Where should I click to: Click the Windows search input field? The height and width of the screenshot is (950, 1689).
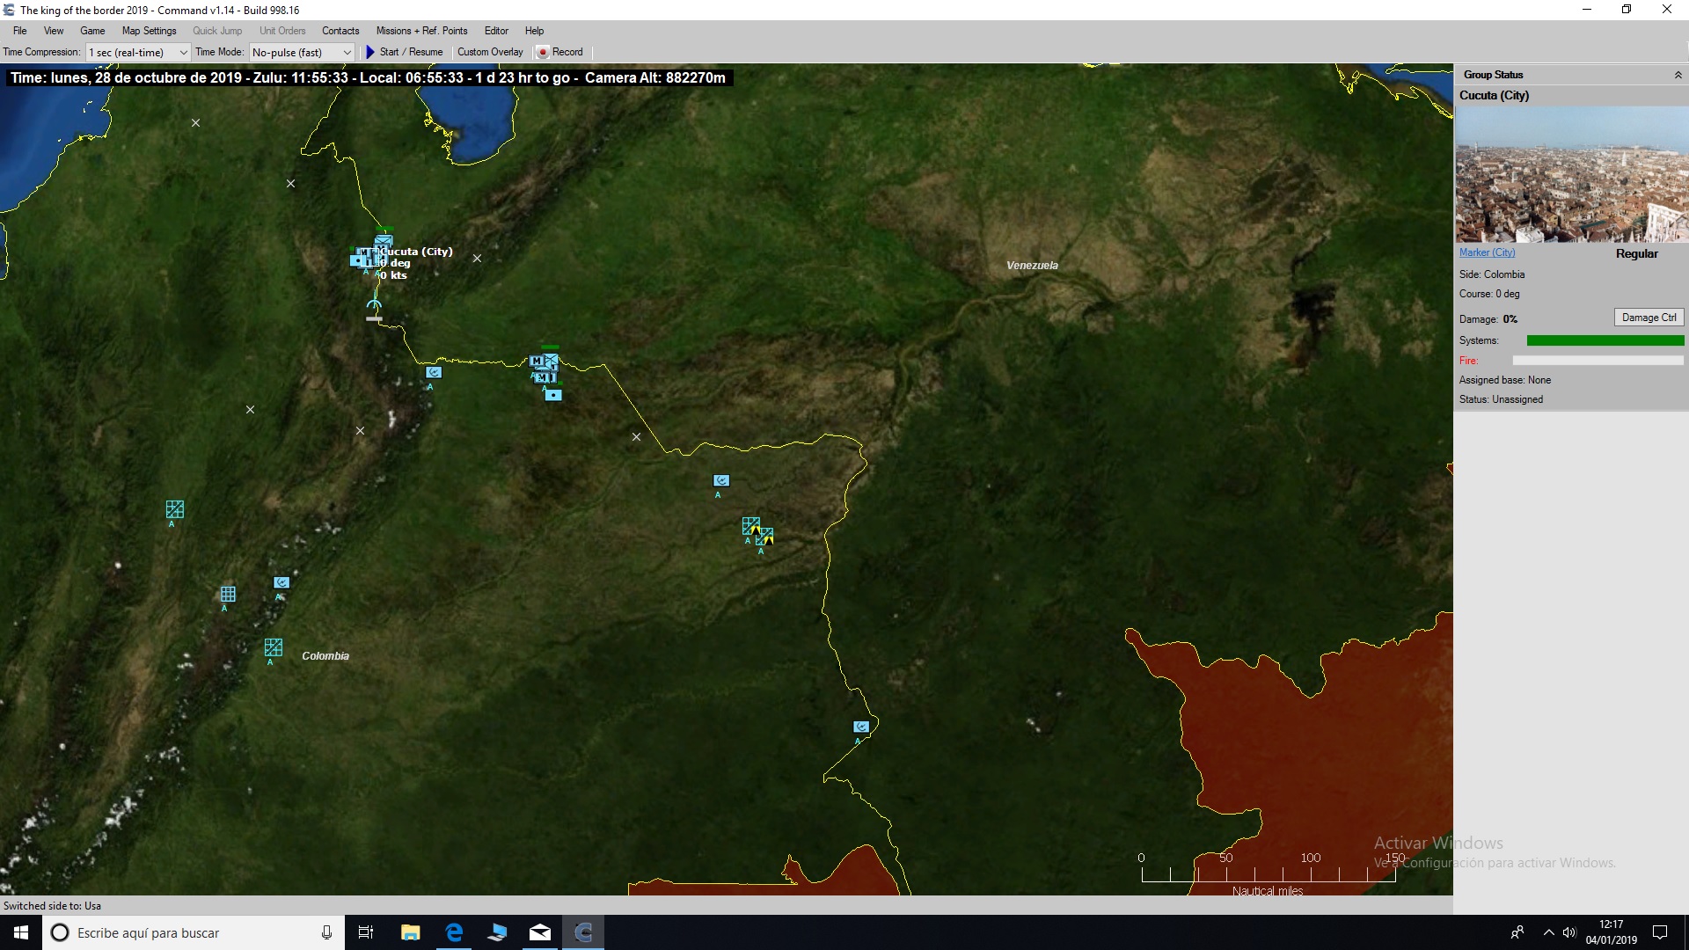pos(176,932)
